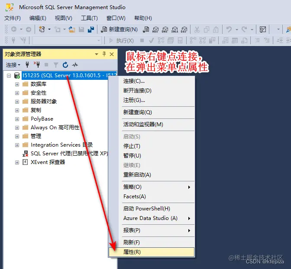This screenshot has width=291, height=269.
Task: Click the MDX query icon
Action: tap(155, 30)
